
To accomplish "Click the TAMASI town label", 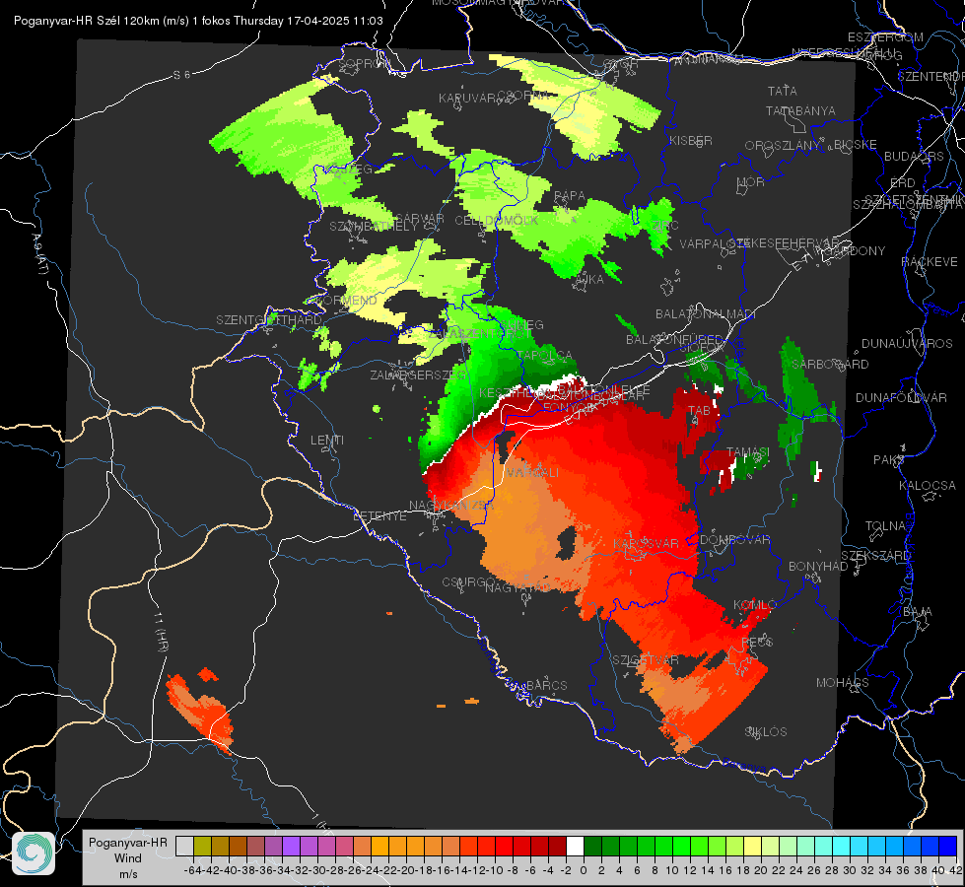I will coord(748,452).
